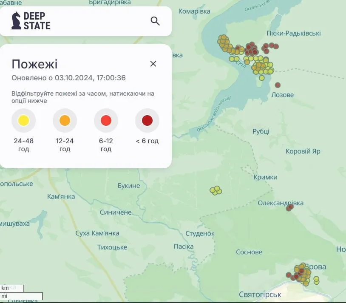Click the DeepState knight logo

(x=16, y=20)
